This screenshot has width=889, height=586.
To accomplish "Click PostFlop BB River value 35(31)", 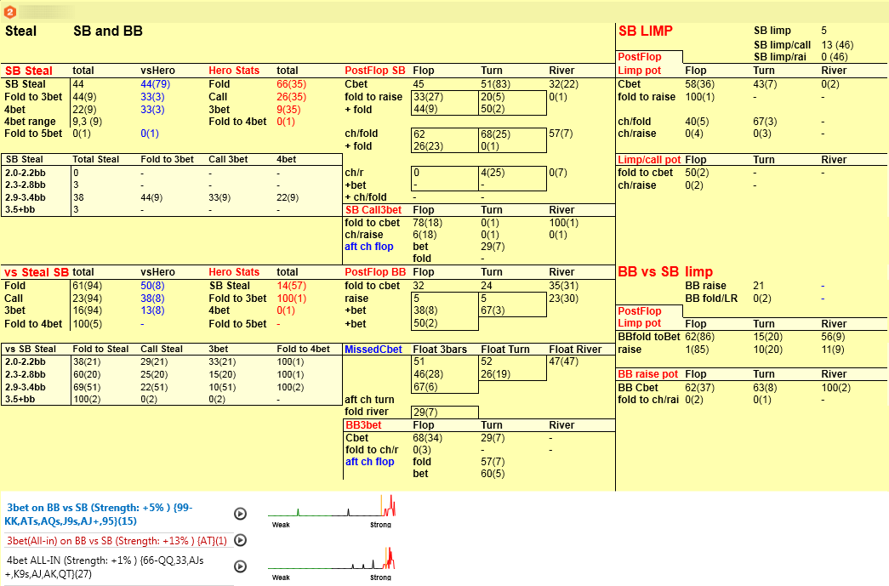I will (563, 286).
